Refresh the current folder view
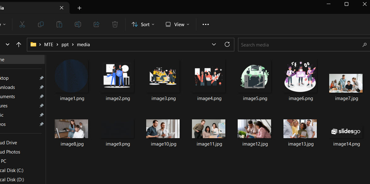The width and height of the screenshot is (370, 184). pyautogui.click(x=227, y=44)
